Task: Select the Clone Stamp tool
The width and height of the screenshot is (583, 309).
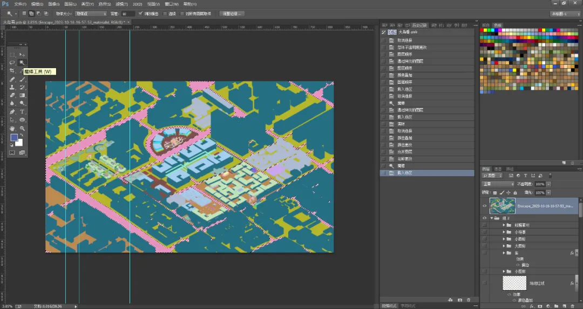Action: 12,87
